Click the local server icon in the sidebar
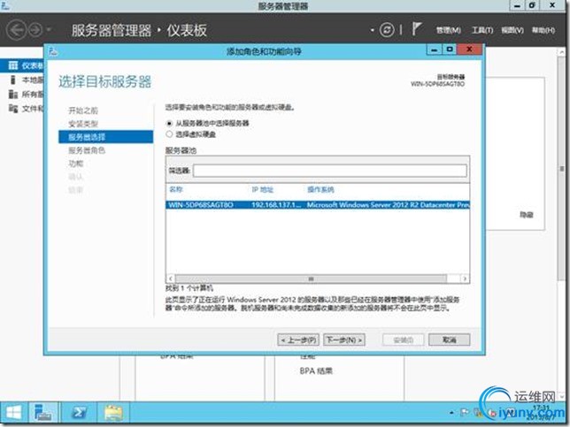The image size is (570, 427). [13, 80]
